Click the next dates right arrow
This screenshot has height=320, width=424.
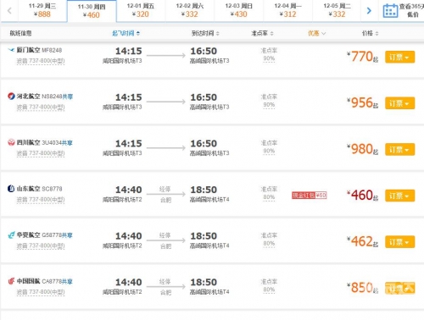coord(369,11)
